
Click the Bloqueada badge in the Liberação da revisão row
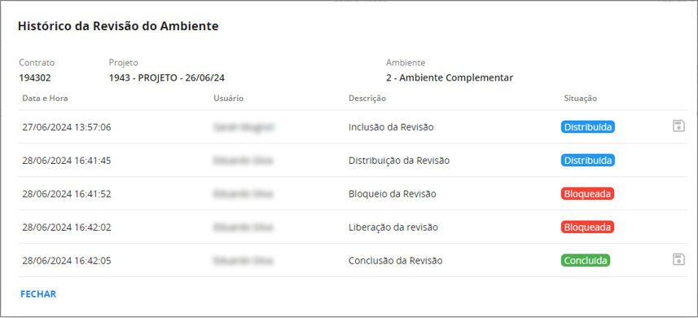click(587, 227)
